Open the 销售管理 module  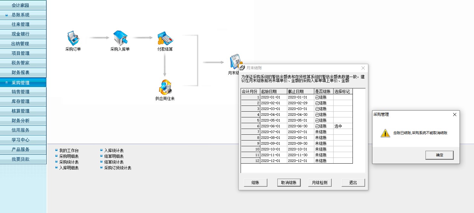pos(23,92)
